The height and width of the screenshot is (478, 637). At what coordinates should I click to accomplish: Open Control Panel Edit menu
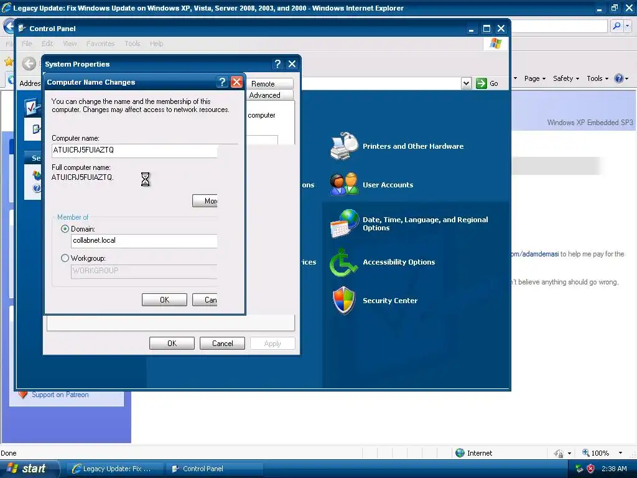47,44
